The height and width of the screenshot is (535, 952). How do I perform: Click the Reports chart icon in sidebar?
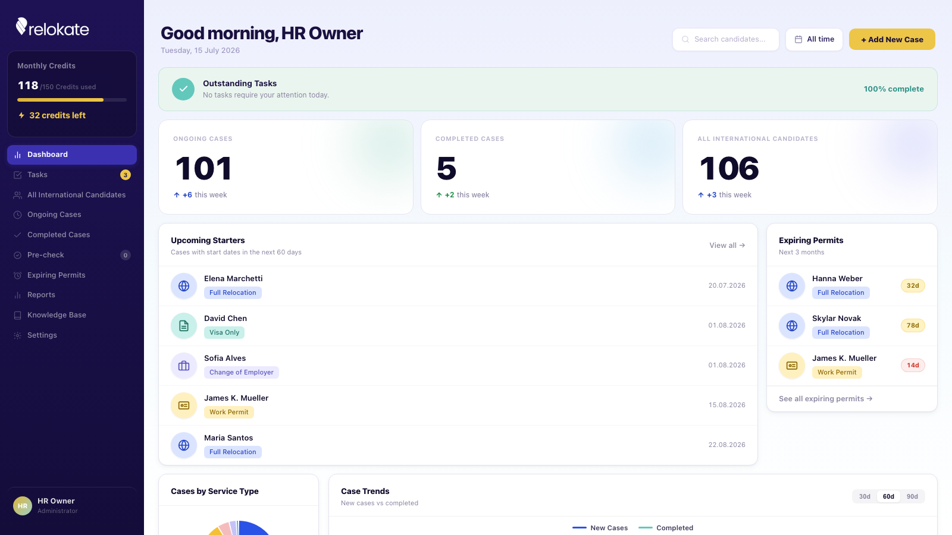pos(17,295)
